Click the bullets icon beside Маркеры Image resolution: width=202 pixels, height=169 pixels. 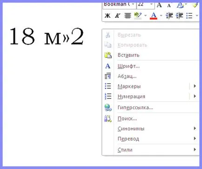(x=108, y=86)
